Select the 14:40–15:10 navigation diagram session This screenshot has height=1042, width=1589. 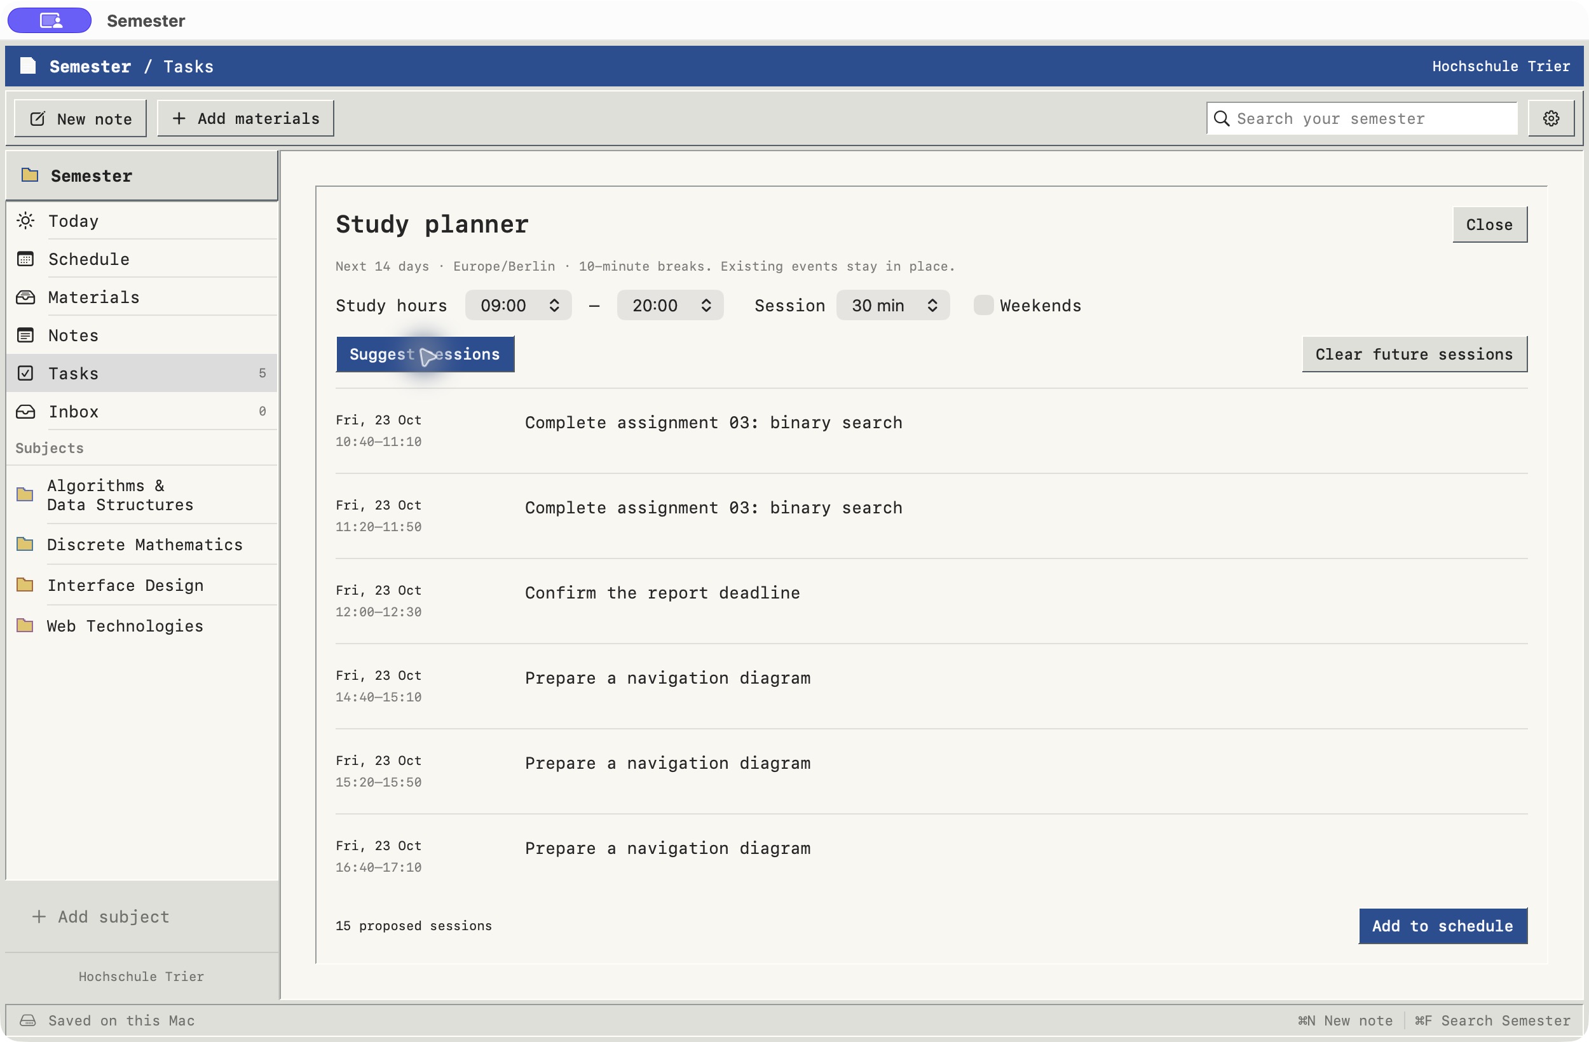[x=931, y=686]
